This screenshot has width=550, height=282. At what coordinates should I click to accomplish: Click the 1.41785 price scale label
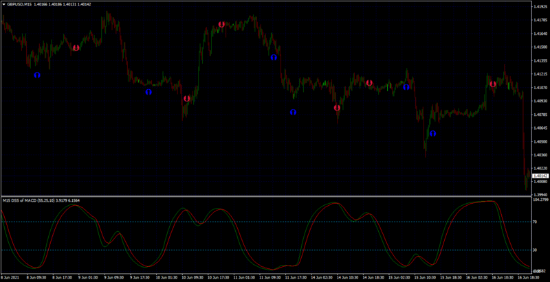point(540,21)
